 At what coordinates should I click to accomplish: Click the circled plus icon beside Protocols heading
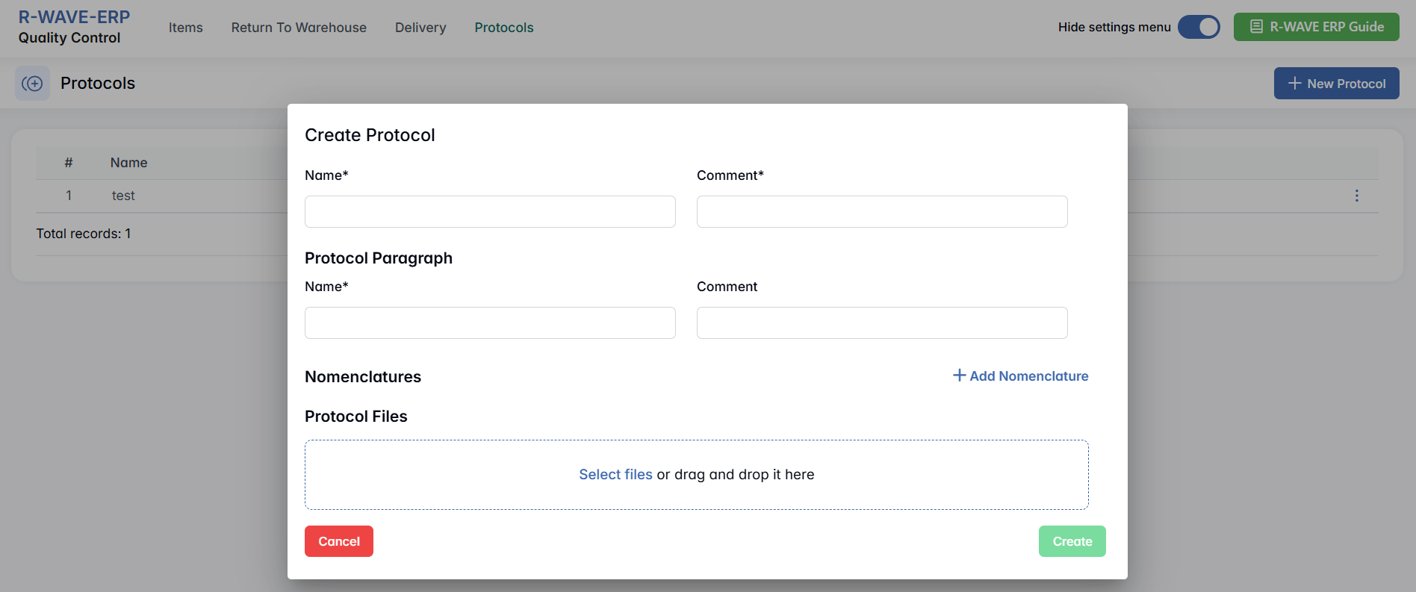point(33,84)
